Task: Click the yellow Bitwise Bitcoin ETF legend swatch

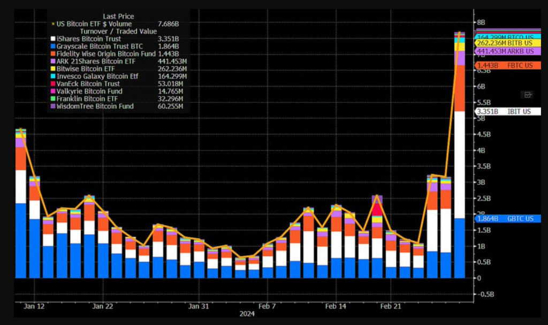Action: (x=52, y=69)
